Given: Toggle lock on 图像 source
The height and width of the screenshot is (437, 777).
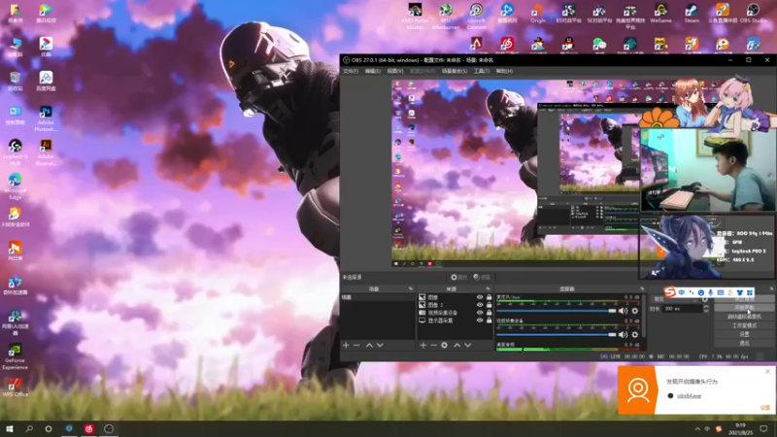Looking at the screenshot, I should [490, 297].
